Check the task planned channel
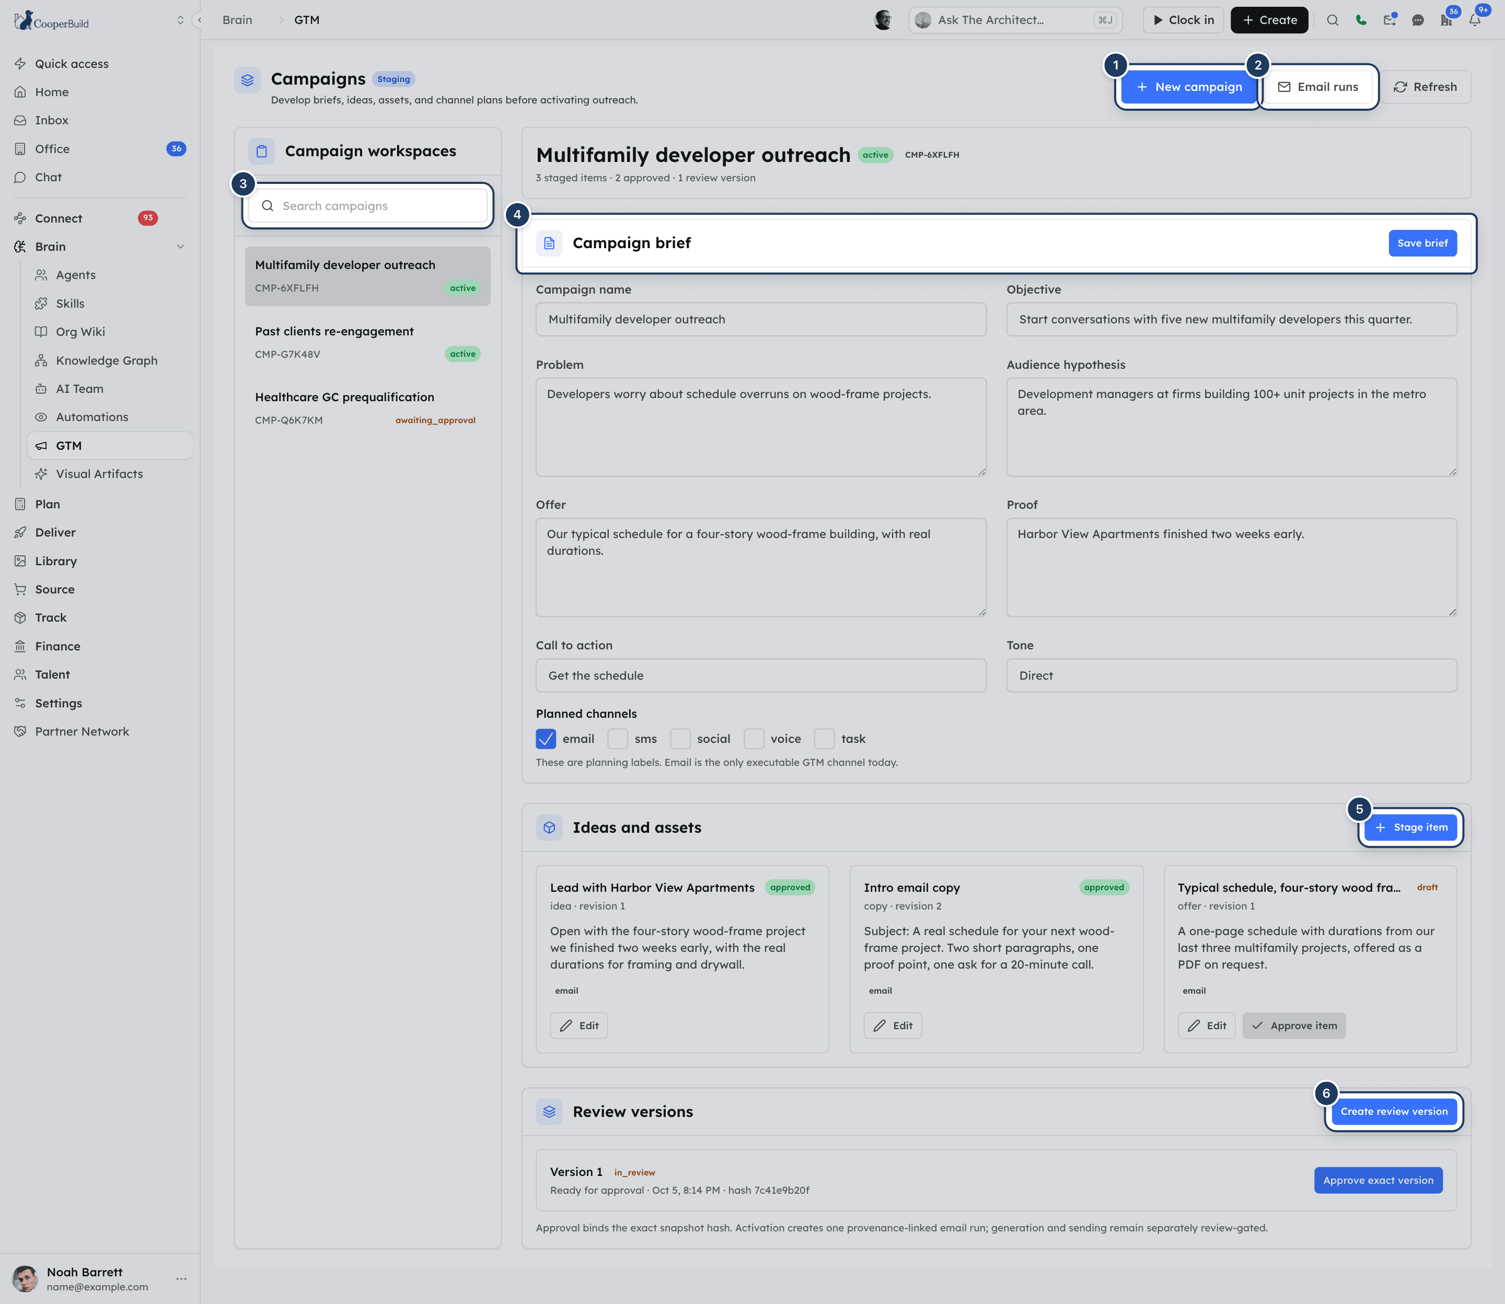This screenshot has width=1505, height=1304. [x=825, y=739]
